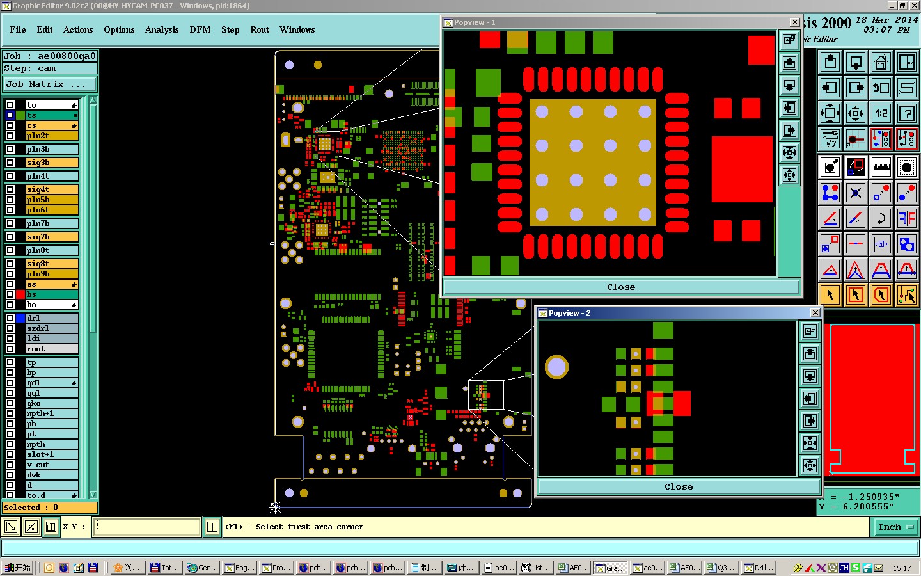This screenshot has width=921, height=576.
Task: Click the blue and red connected nodes icon
Action: [x=830, y=192]
